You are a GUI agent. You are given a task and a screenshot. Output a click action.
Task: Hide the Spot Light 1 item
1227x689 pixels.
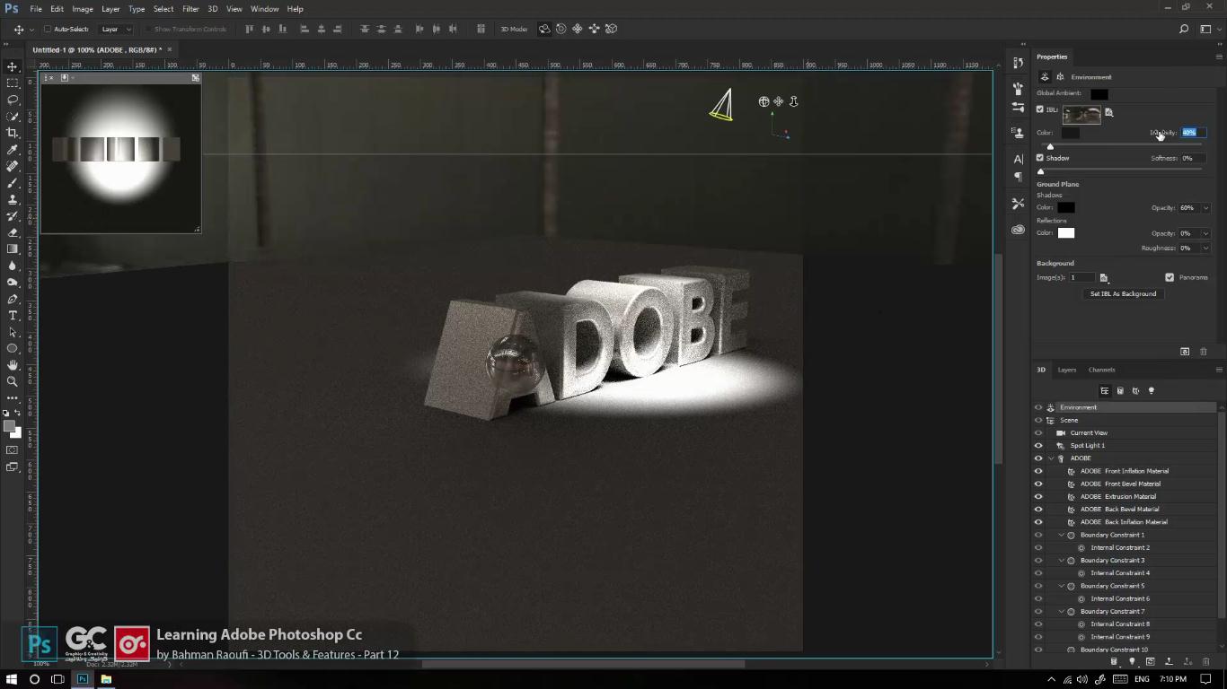click(x=1038, y=446)
